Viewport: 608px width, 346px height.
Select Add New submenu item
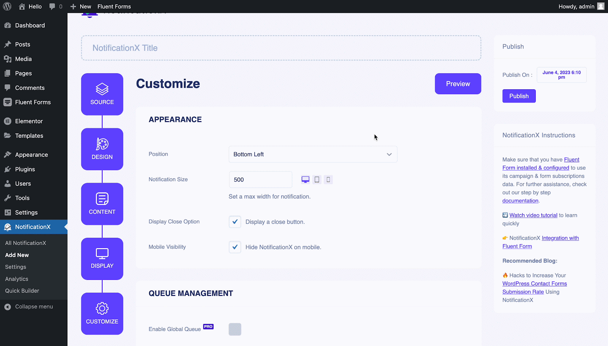coord(17,255)
